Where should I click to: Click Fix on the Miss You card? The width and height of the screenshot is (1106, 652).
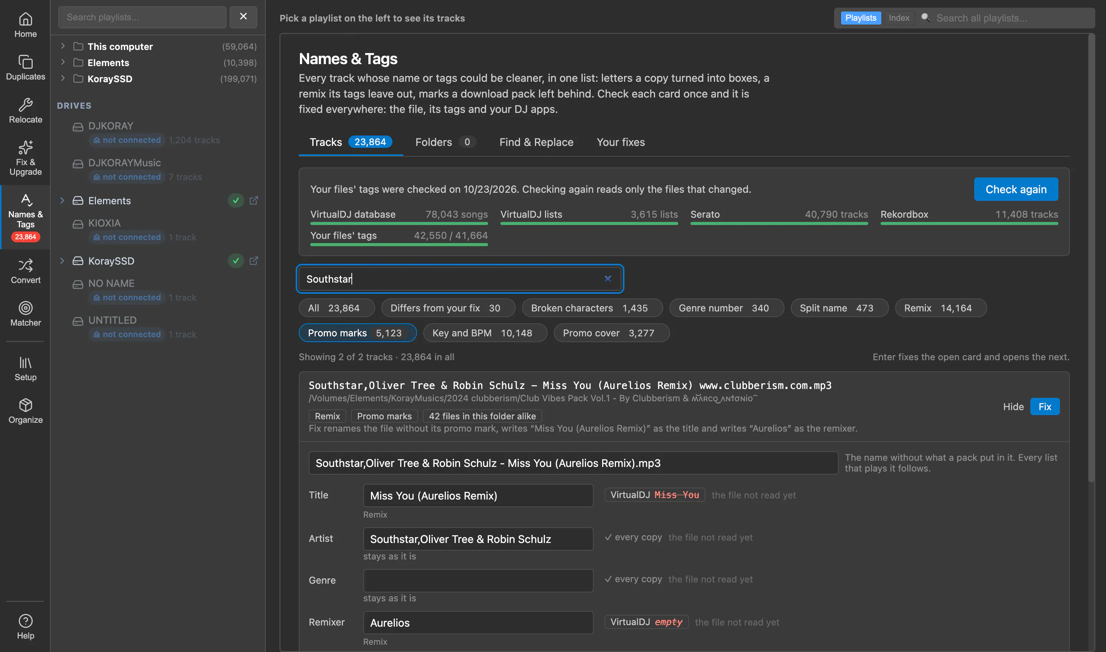coord(1045,406)
